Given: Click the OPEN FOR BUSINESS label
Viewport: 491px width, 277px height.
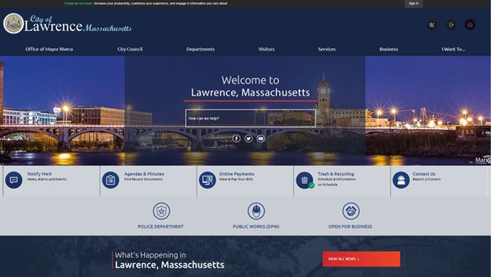Looking at the screenshot, I should [x=351, y=227].
